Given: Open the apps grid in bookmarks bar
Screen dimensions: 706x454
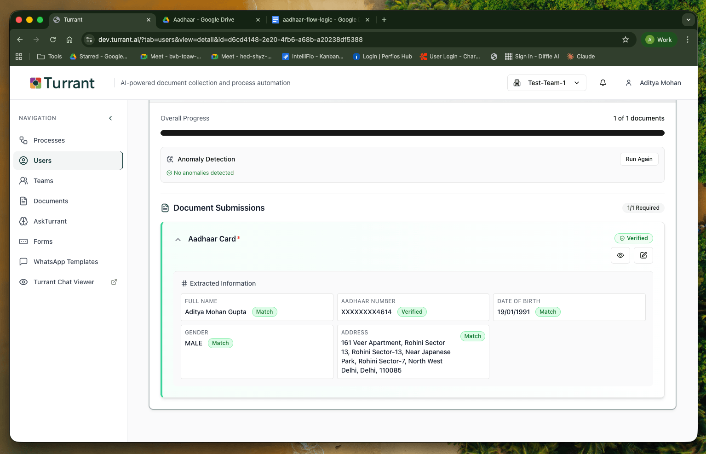Looking at the screenshot, I should tap(19, 57).
